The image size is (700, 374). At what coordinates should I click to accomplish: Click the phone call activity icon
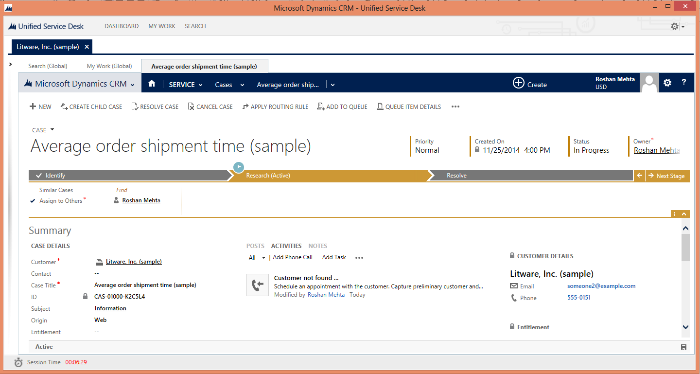click(258, 285)
